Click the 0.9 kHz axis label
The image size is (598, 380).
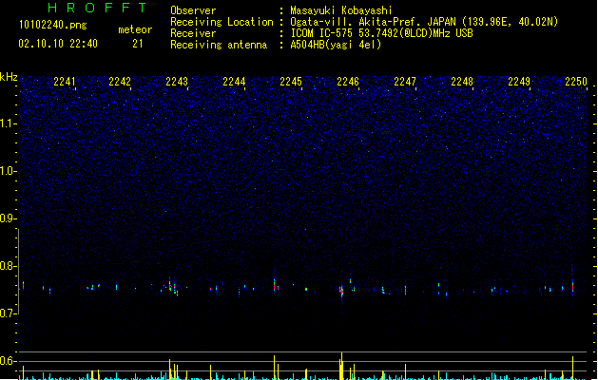point(9,218)
